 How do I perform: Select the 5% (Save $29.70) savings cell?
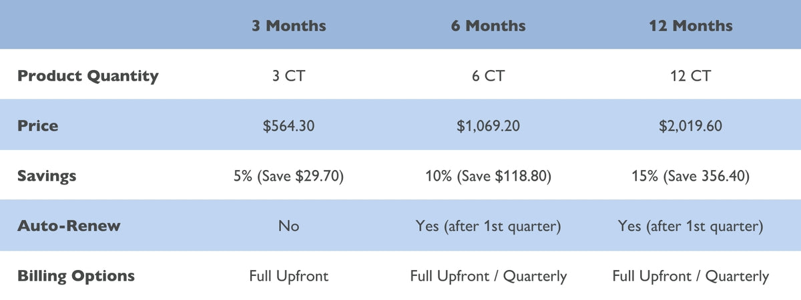(288, 177)
